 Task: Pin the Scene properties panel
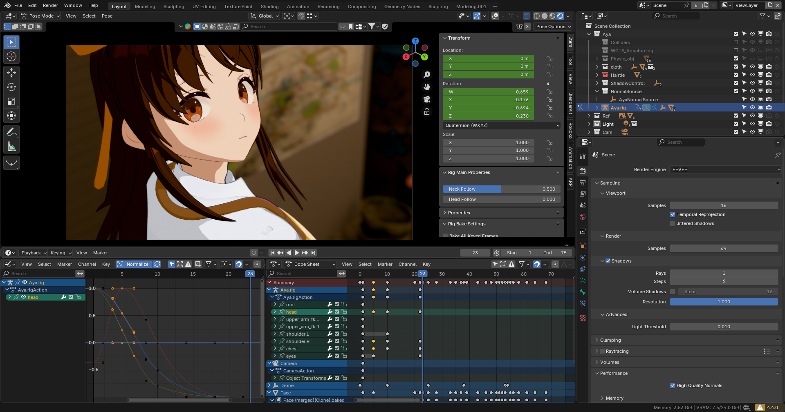[778, 155]
